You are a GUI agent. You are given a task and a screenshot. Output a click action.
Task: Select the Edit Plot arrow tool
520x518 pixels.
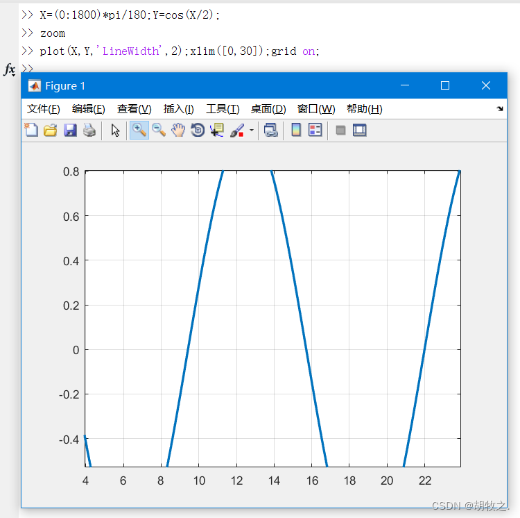pyautogui.click(x=115, y=130)
